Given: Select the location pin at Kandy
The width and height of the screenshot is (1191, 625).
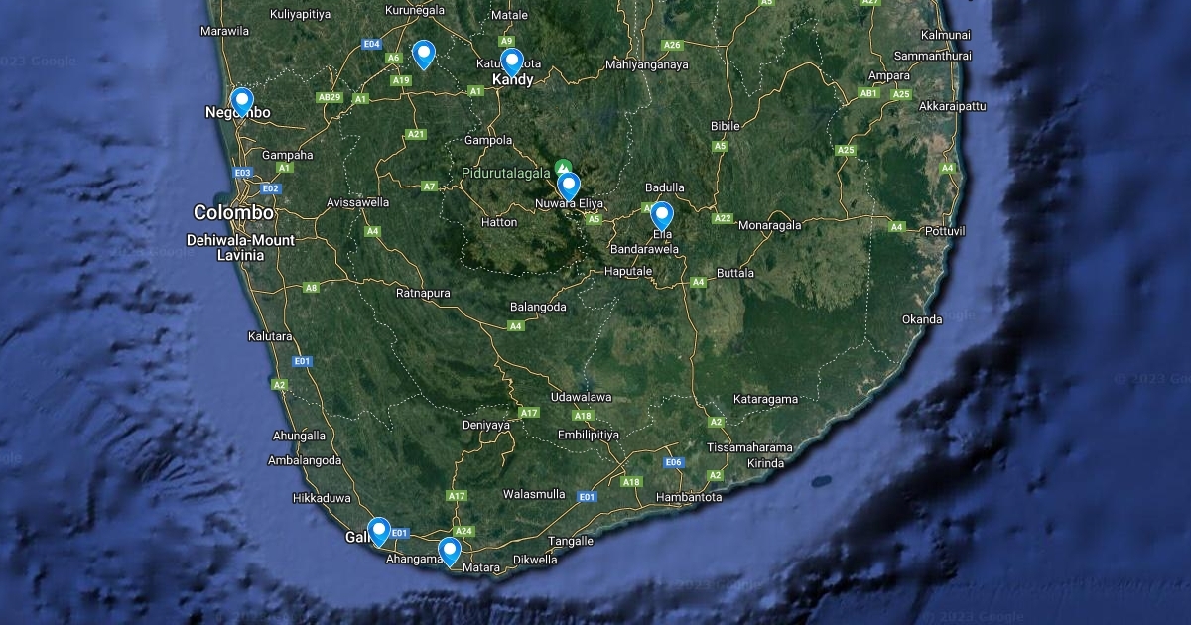Looking at the screenshot, I should (511, 62).
